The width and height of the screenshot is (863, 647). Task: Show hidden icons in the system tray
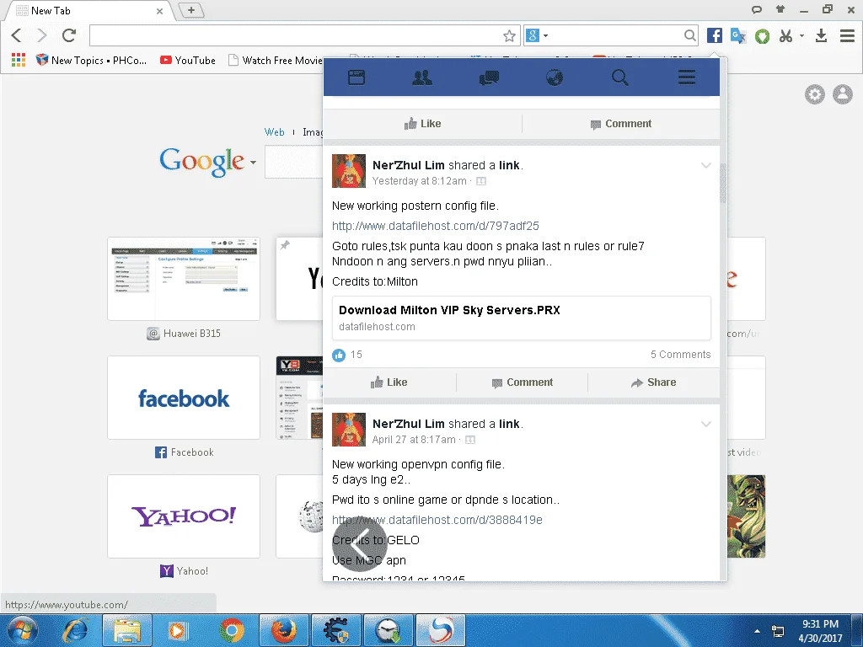[x=758, y=630]
